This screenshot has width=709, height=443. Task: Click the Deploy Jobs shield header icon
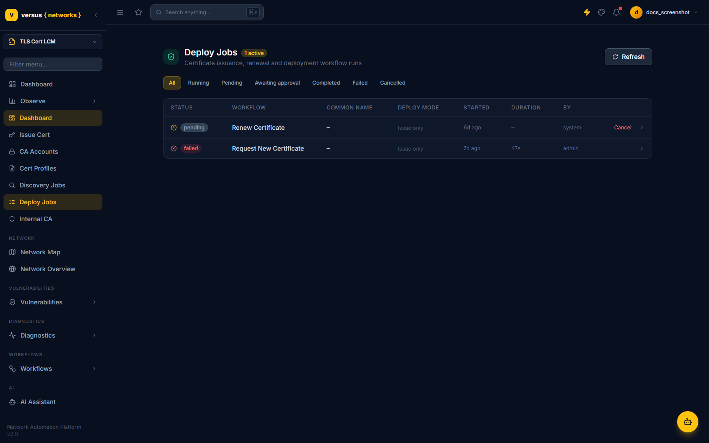click(171, 57)
